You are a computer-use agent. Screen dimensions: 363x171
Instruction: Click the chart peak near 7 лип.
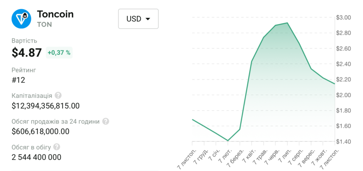point(287,23)
